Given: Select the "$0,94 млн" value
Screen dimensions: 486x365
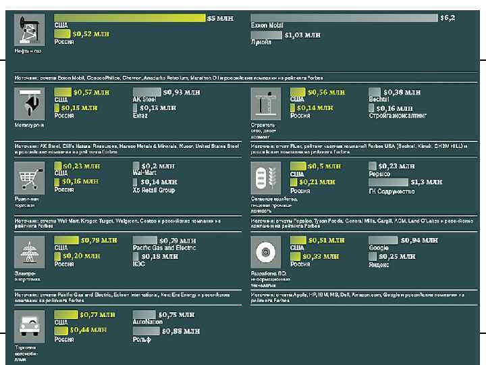Looking at the screenshot, I should click(419, 240).
